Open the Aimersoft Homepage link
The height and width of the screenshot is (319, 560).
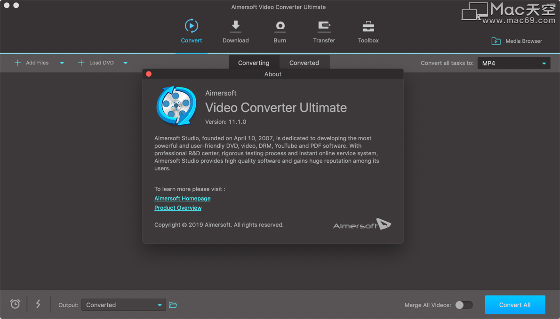coord(182,198)
